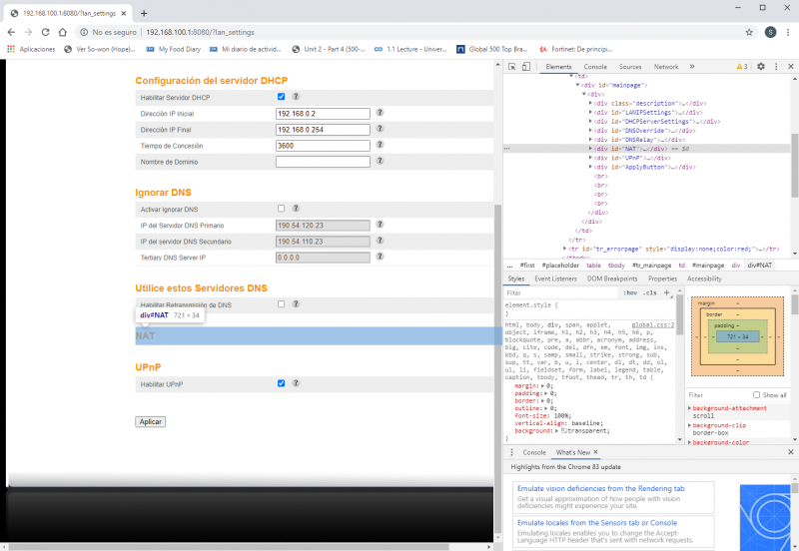Uncheck the Habilitar UPnP checkbox
Image resolution: width=799 pixels, height=551 pixels.
pos(282,383)
